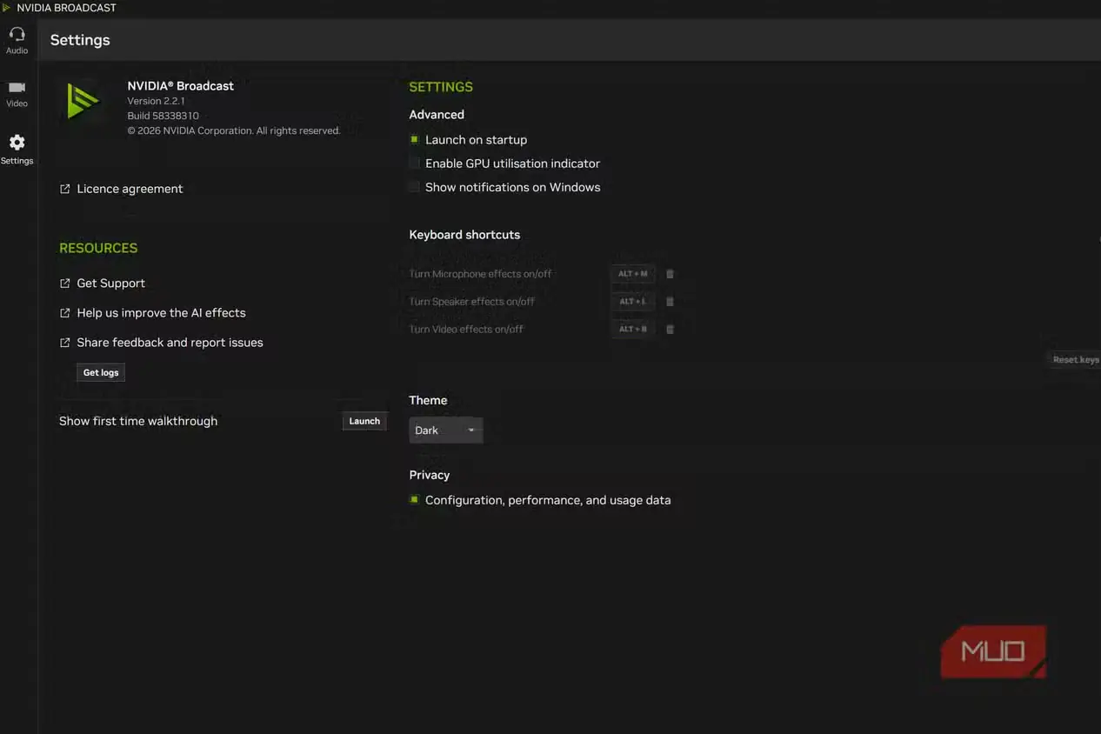Click the NVIDIA Broadcast logo icon
Viewport: 1101px width, 734px height.
[x=83, y=101]
